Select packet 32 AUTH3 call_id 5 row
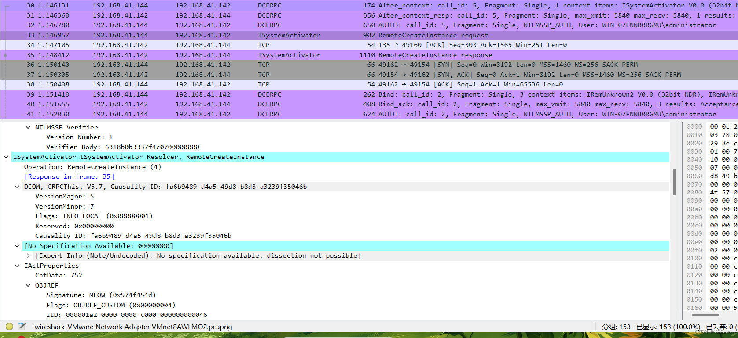 point(369,25)
